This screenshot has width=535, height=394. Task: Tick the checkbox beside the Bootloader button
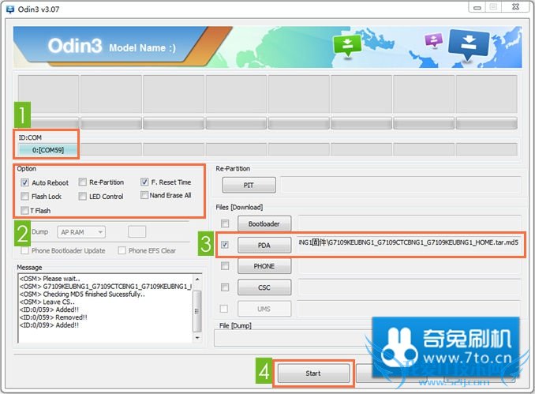tap(225, 223)
